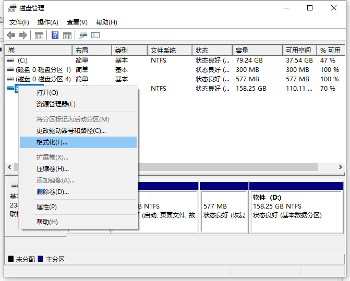Sort by the 卷 column header

[39, 51]
